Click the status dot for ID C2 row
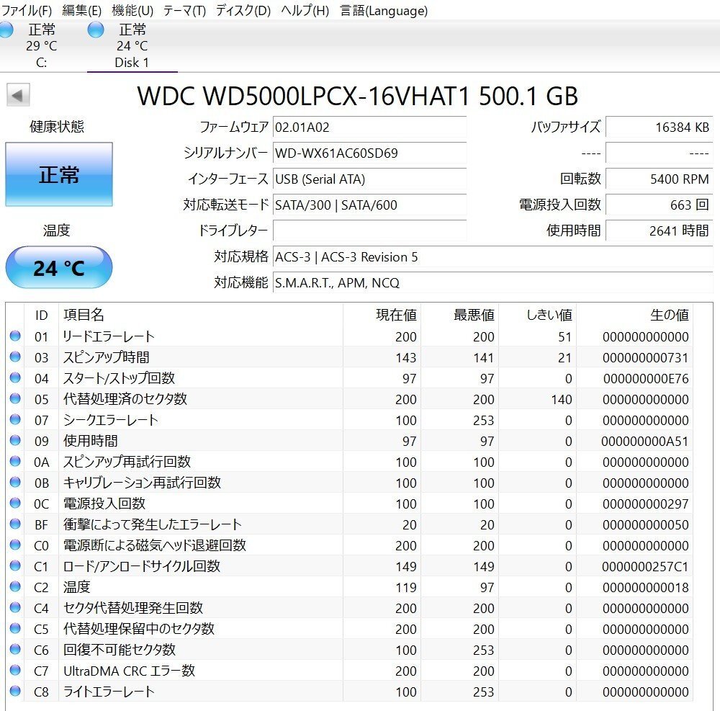 click(15, 586)
